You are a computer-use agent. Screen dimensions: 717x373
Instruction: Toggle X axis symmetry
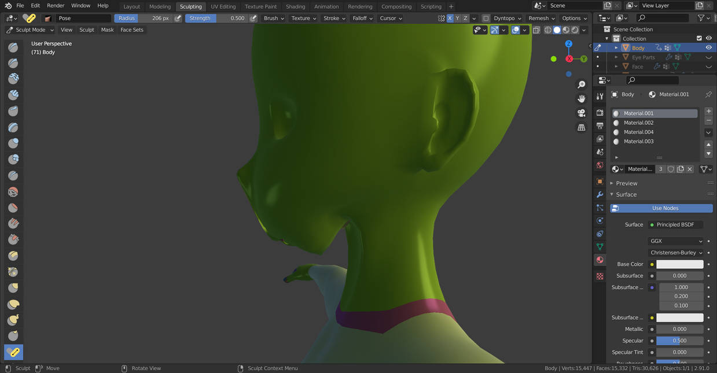(450, 18)
